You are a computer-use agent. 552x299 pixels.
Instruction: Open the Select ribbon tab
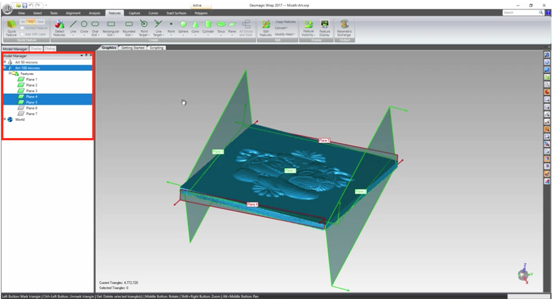[x=37, y=13]
